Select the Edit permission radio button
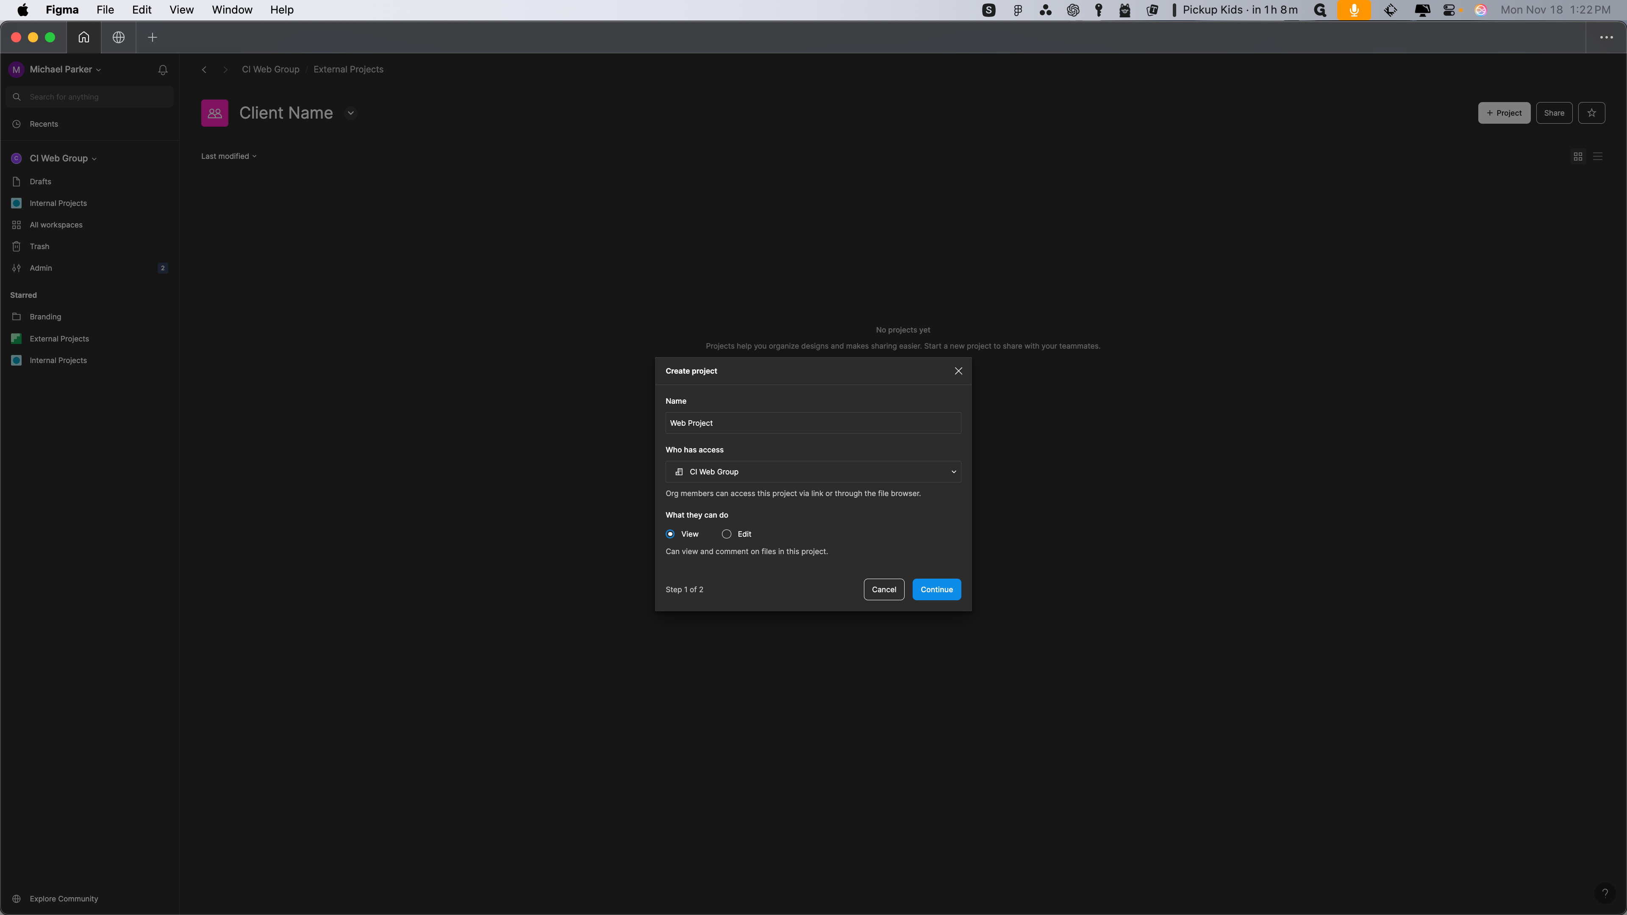This screenshot has height=915, width=1627. pos(726,534)
